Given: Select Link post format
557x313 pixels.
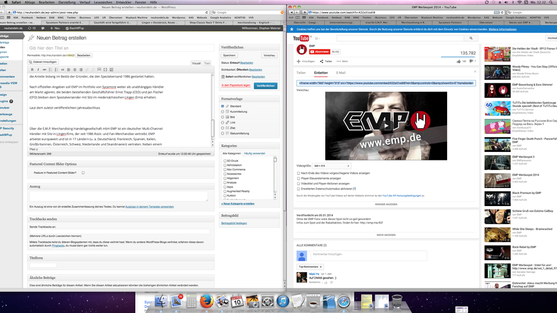Looking at the screenshot, I should point(223,122).
